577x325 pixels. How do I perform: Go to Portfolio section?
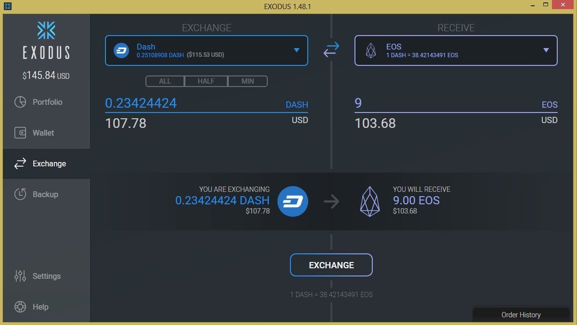tap(46, 102)
